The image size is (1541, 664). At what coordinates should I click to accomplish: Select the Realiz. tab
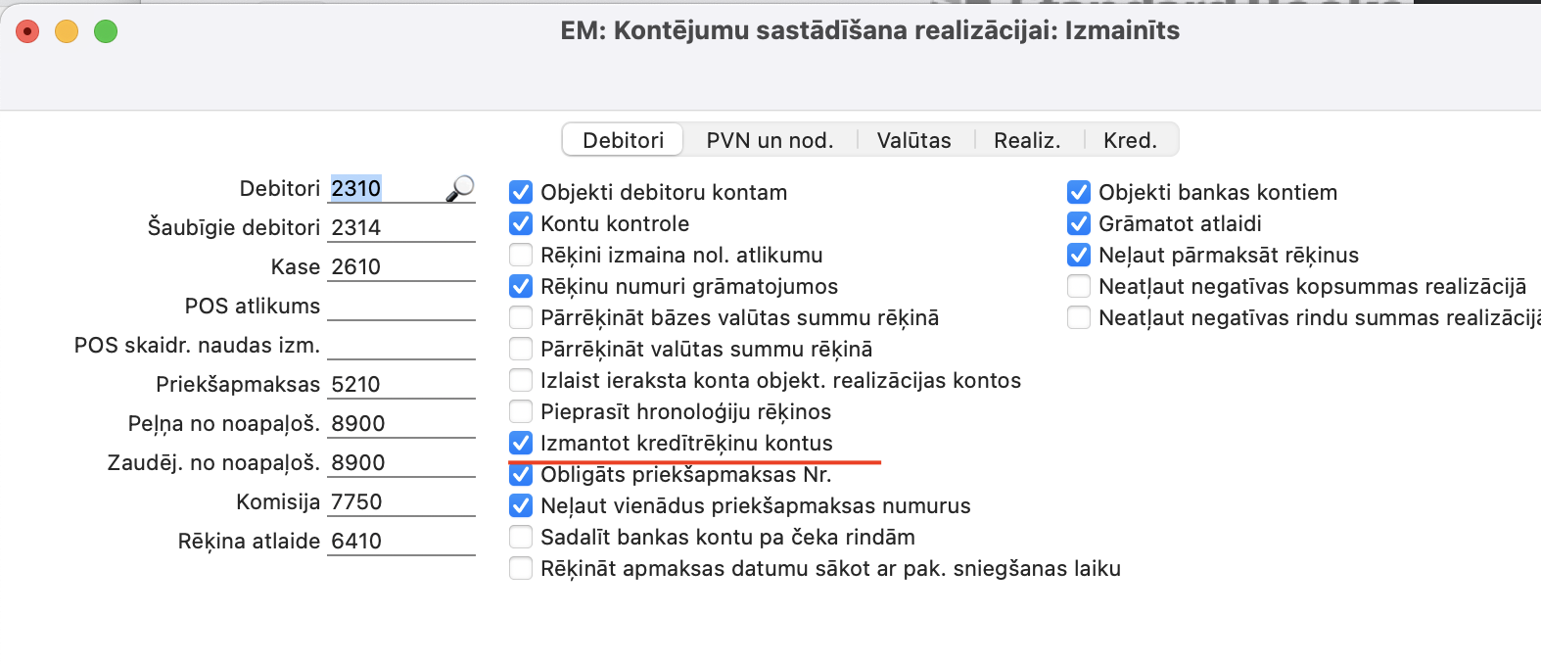[1027, 140]
